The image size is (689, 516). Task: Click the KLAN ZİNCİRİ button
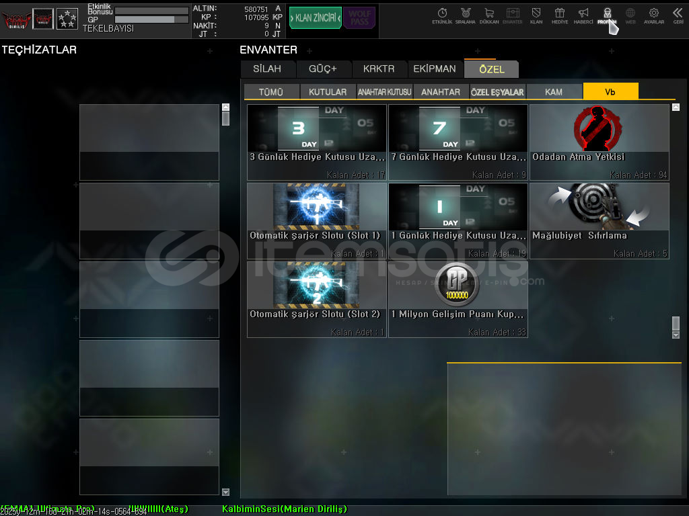[315, 17]
